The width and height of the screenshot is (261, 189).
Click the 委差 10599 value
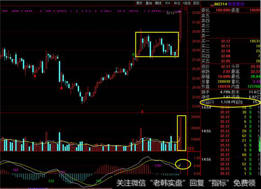[255, 10]
